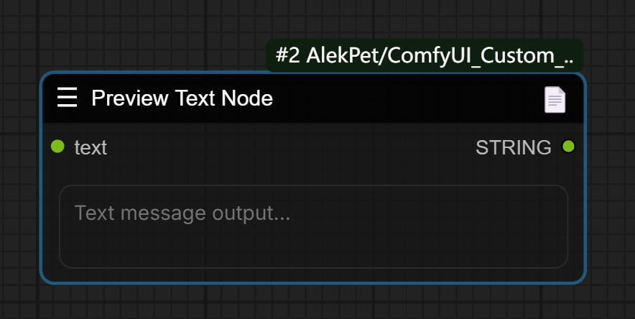Click the green STRING output socket
635x319 pixels.
(x=568, y=147)
